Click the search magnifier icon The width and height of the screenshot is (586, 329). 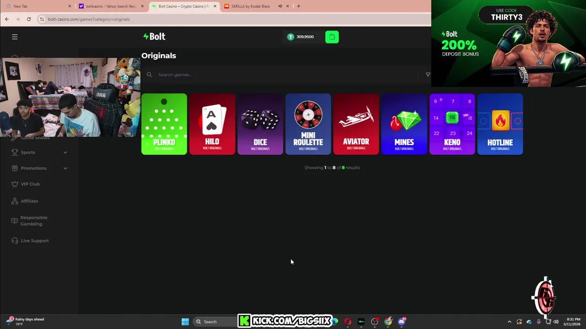coord(149,74)
